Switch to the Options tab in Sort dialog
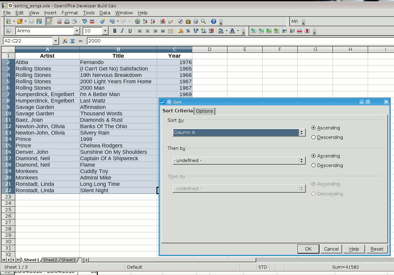This screenshot has width=394, height=275. 204,111
